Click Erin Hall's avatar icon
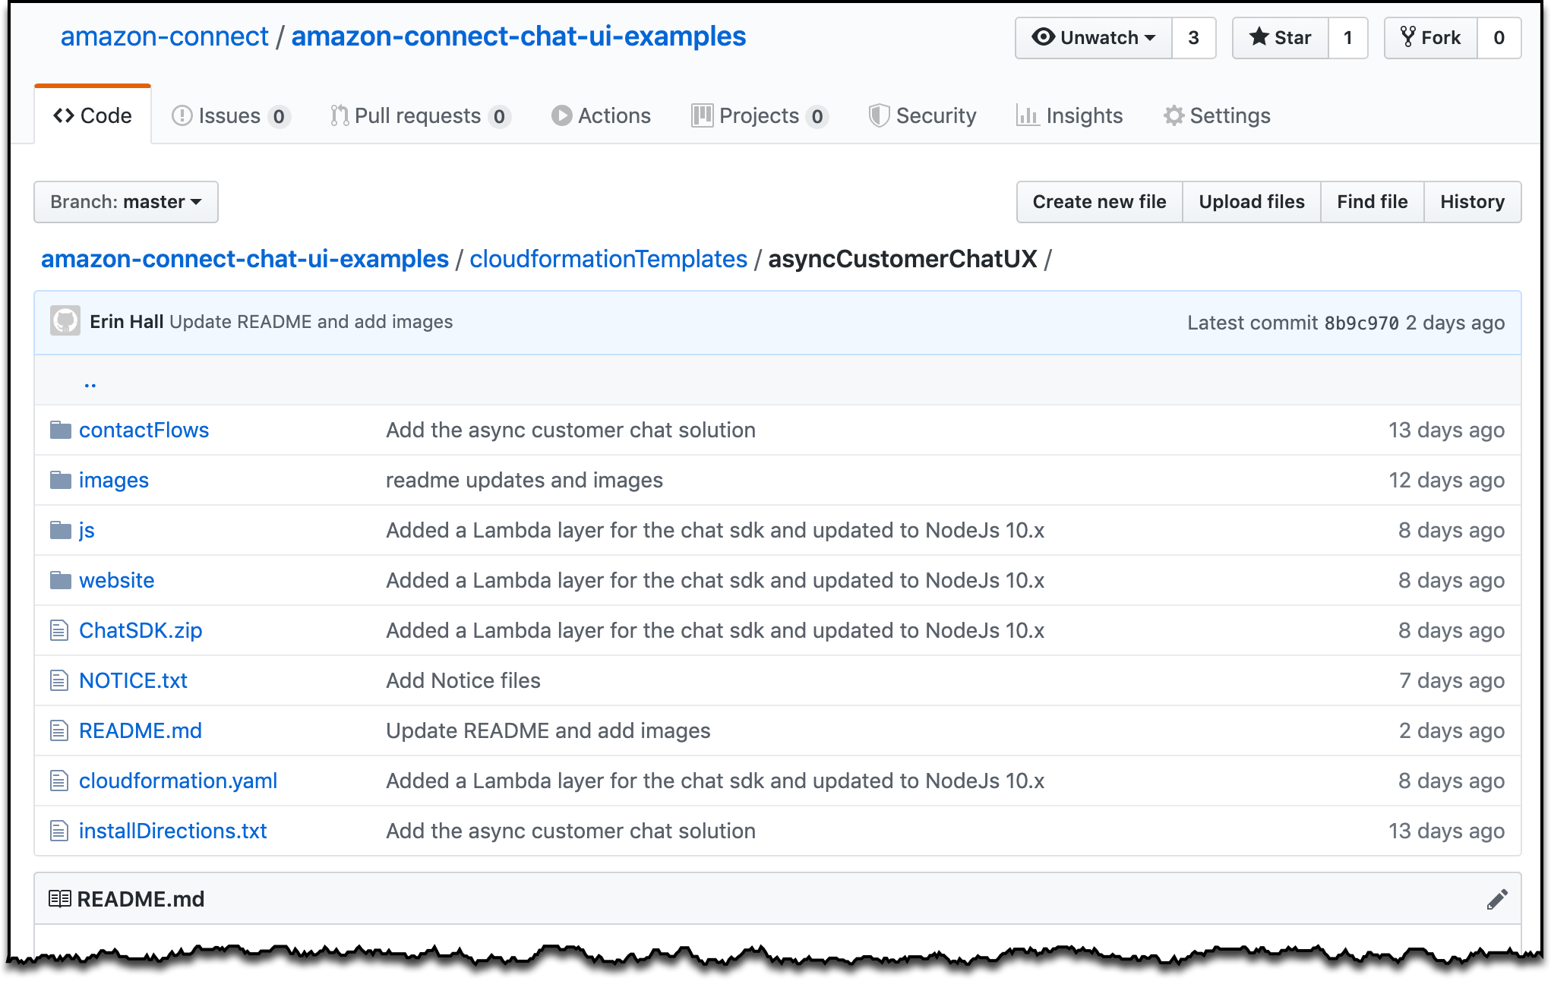 pos(65,321)
